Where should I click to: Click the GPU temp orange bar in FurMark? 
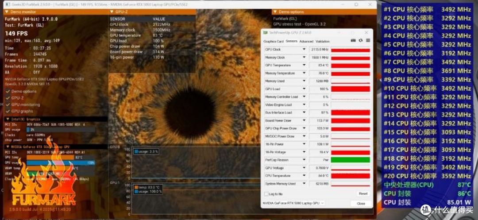[x=50, y=157]
